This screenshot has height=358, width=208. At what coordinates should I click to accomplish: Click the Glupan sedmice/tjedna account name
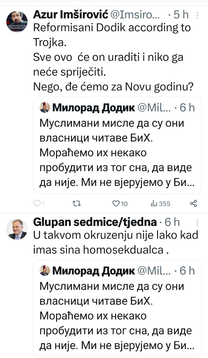point(95,222)
